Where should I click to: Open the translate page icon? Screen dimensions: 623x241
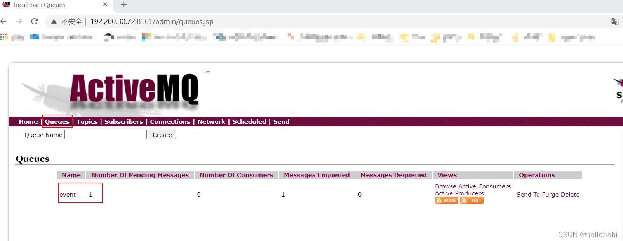615,21
